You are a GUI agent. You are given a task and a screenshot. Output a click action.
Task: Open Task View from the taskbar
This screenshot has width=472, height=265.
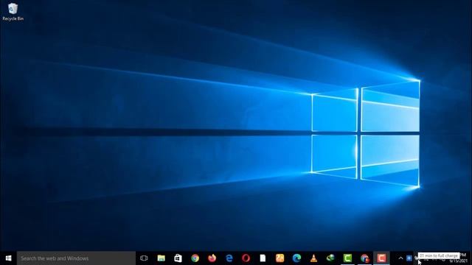[x=144, y=258]
